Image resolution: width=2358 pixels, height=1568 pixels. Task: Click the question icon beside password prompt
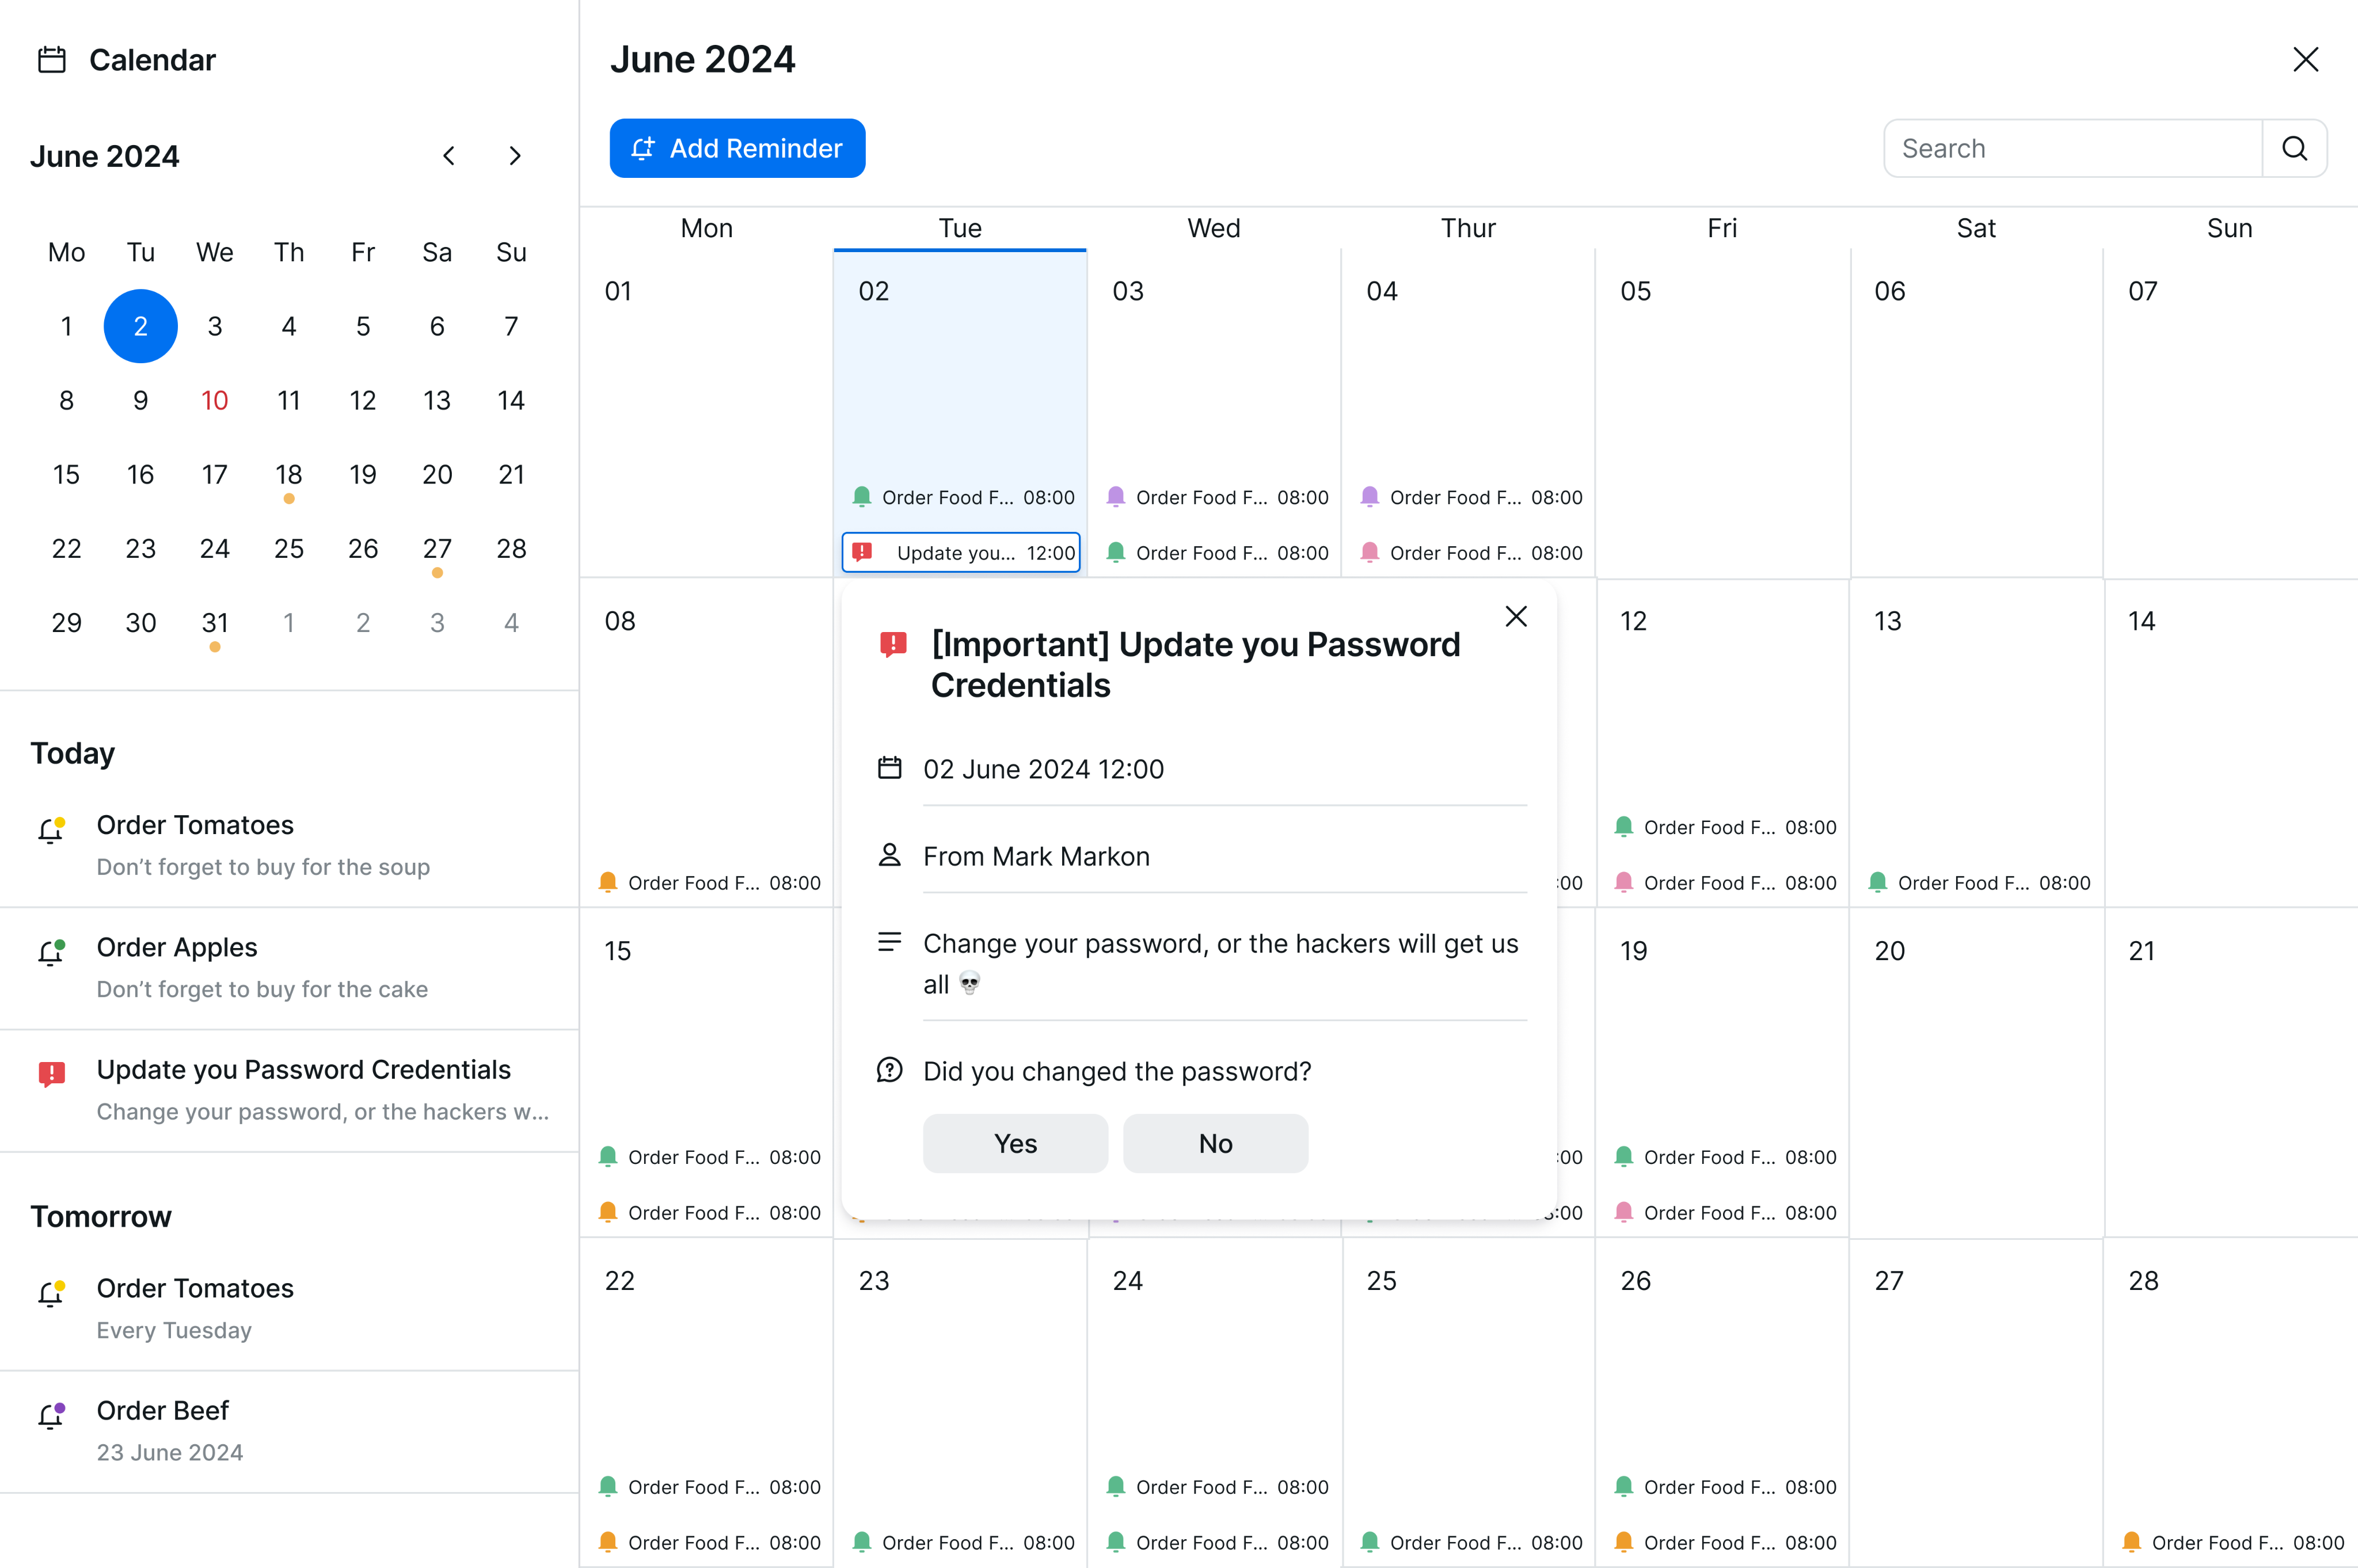(889, 1070)
